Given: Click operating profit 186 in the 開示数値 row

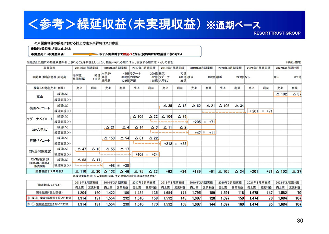Looking at the screenshot, I should point(126,192).
